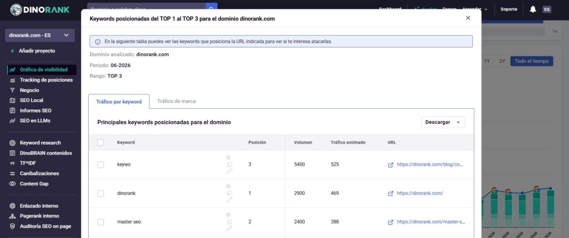Click the estimated traffic value 469

tap(335, 194)
